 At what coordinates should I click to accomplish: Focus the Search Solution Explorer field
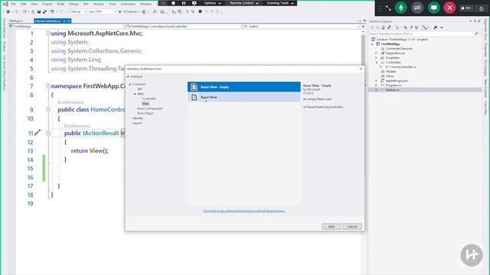pyautogui.click(x=424, y=34)
